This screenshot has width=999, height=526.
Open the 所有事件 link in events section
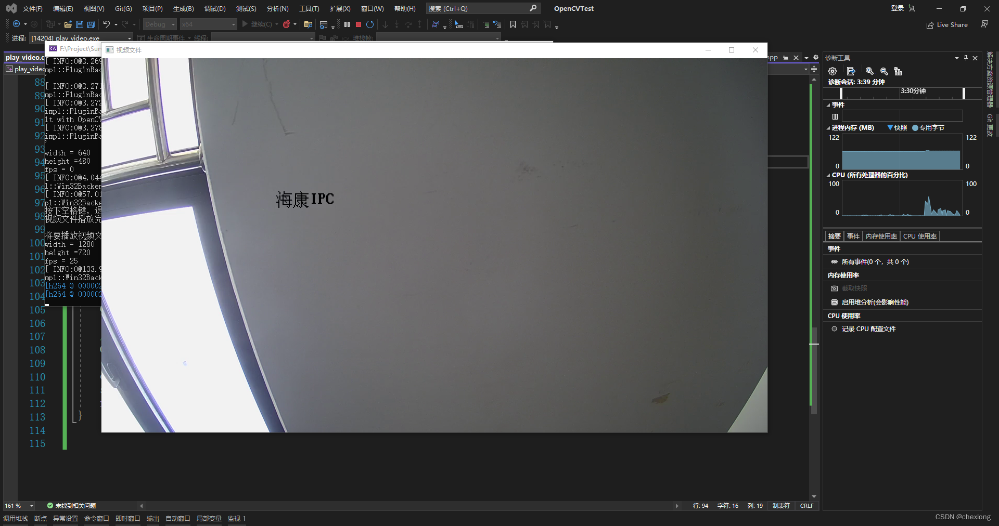(x=875, y=262)
